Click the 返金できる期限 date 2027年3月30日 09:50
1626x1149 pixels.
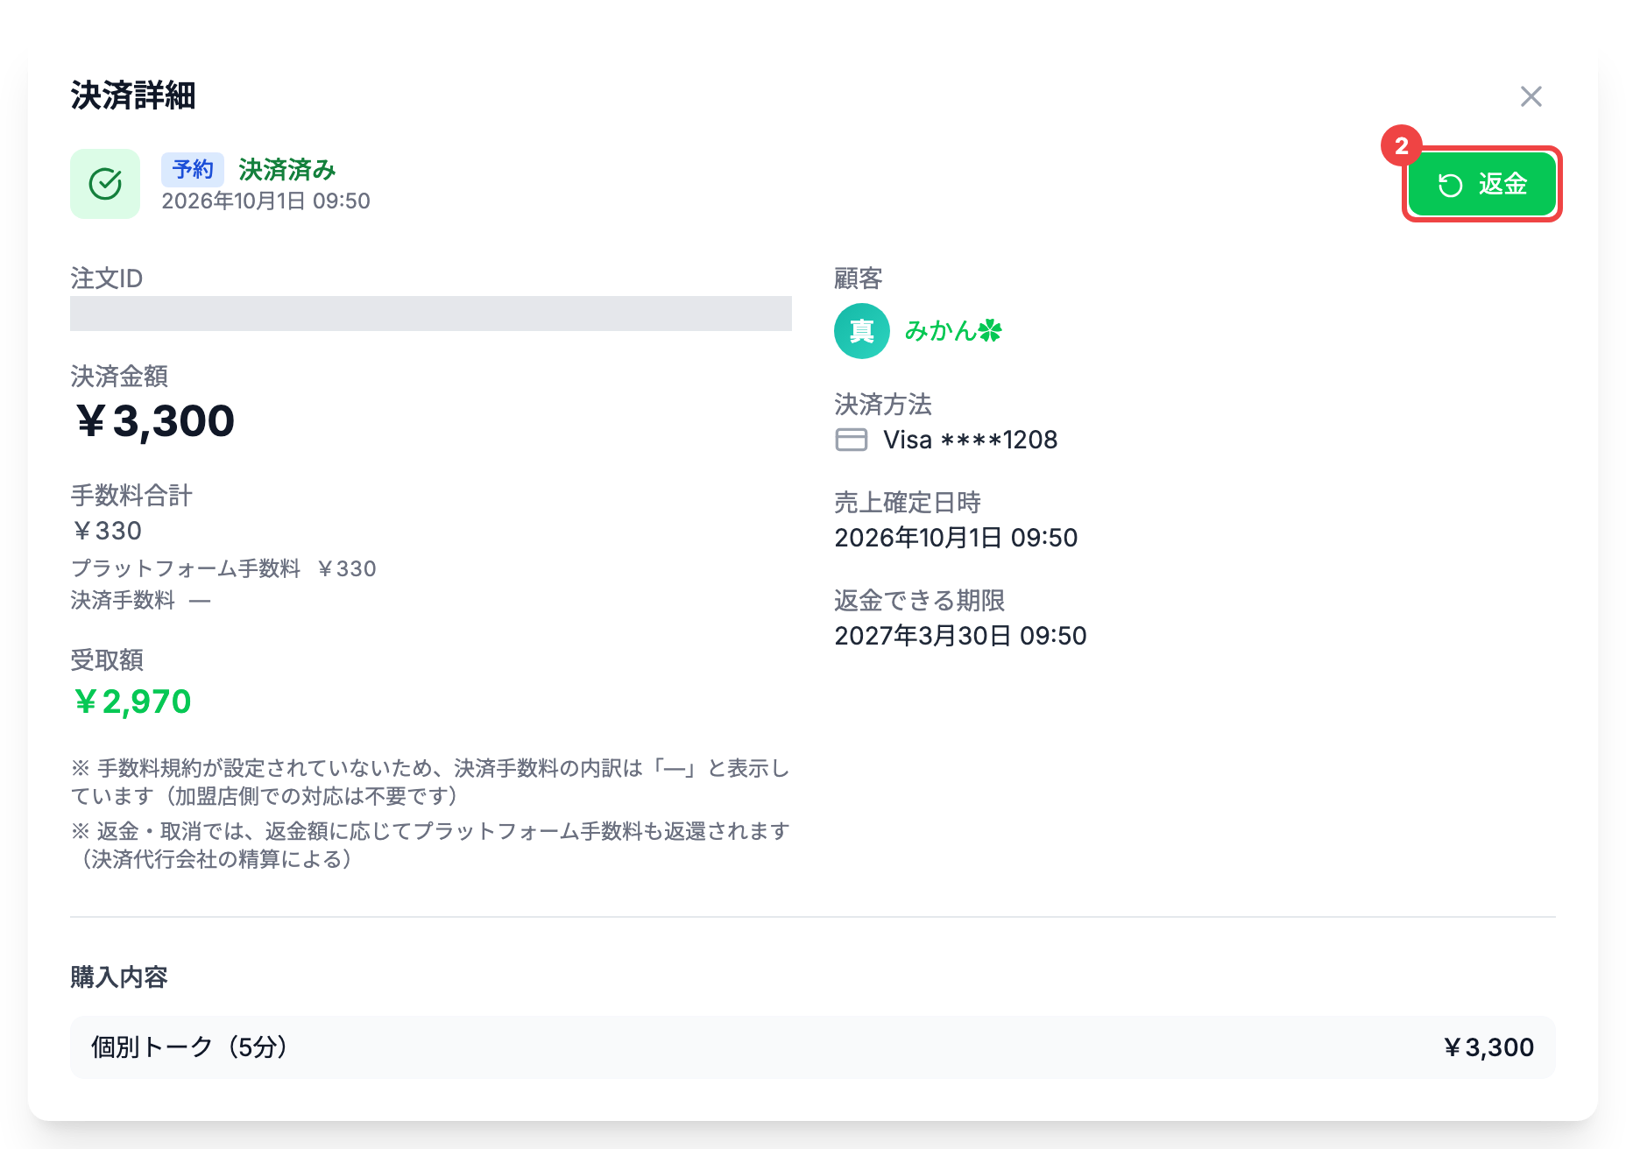tap(960, 636)
